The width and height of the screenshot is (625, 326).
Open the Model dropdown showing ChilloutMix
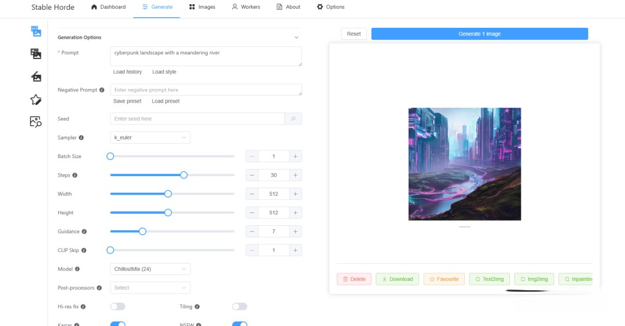tap(150, 269)
